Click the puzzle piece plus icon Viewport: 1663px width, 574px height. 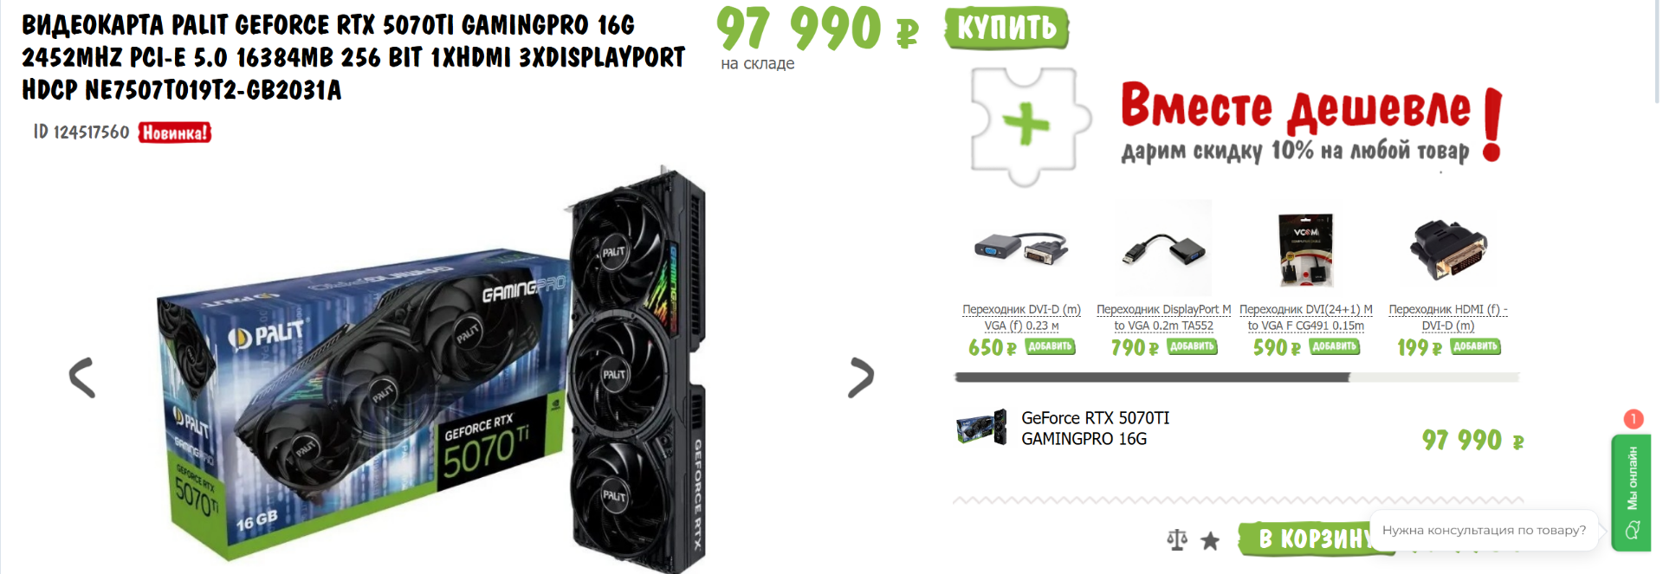pos(1026,125)
